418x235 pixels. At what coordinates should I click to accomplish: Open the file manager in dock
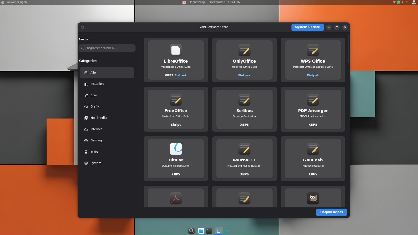201,230
